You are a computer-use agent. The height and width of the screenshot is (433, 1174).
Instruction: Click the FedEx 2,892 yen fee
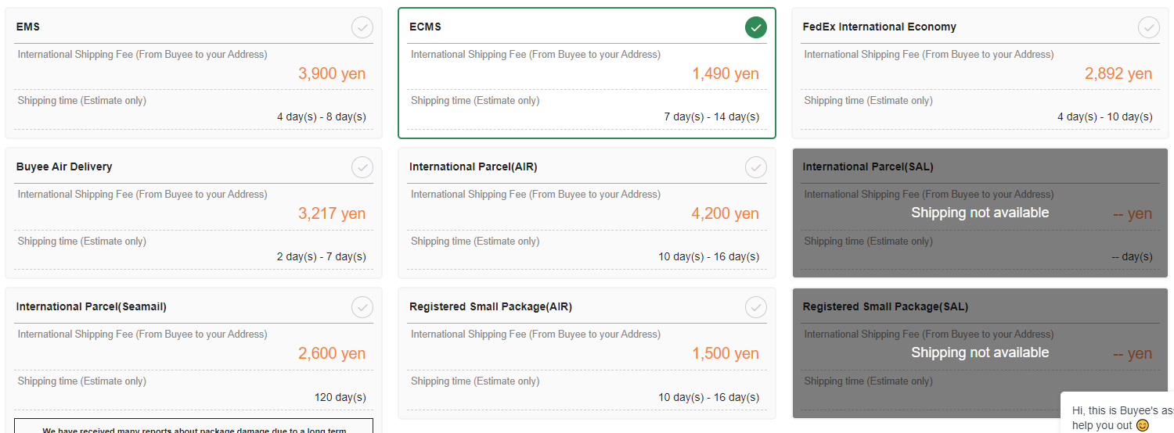(x=1118, y=73)
